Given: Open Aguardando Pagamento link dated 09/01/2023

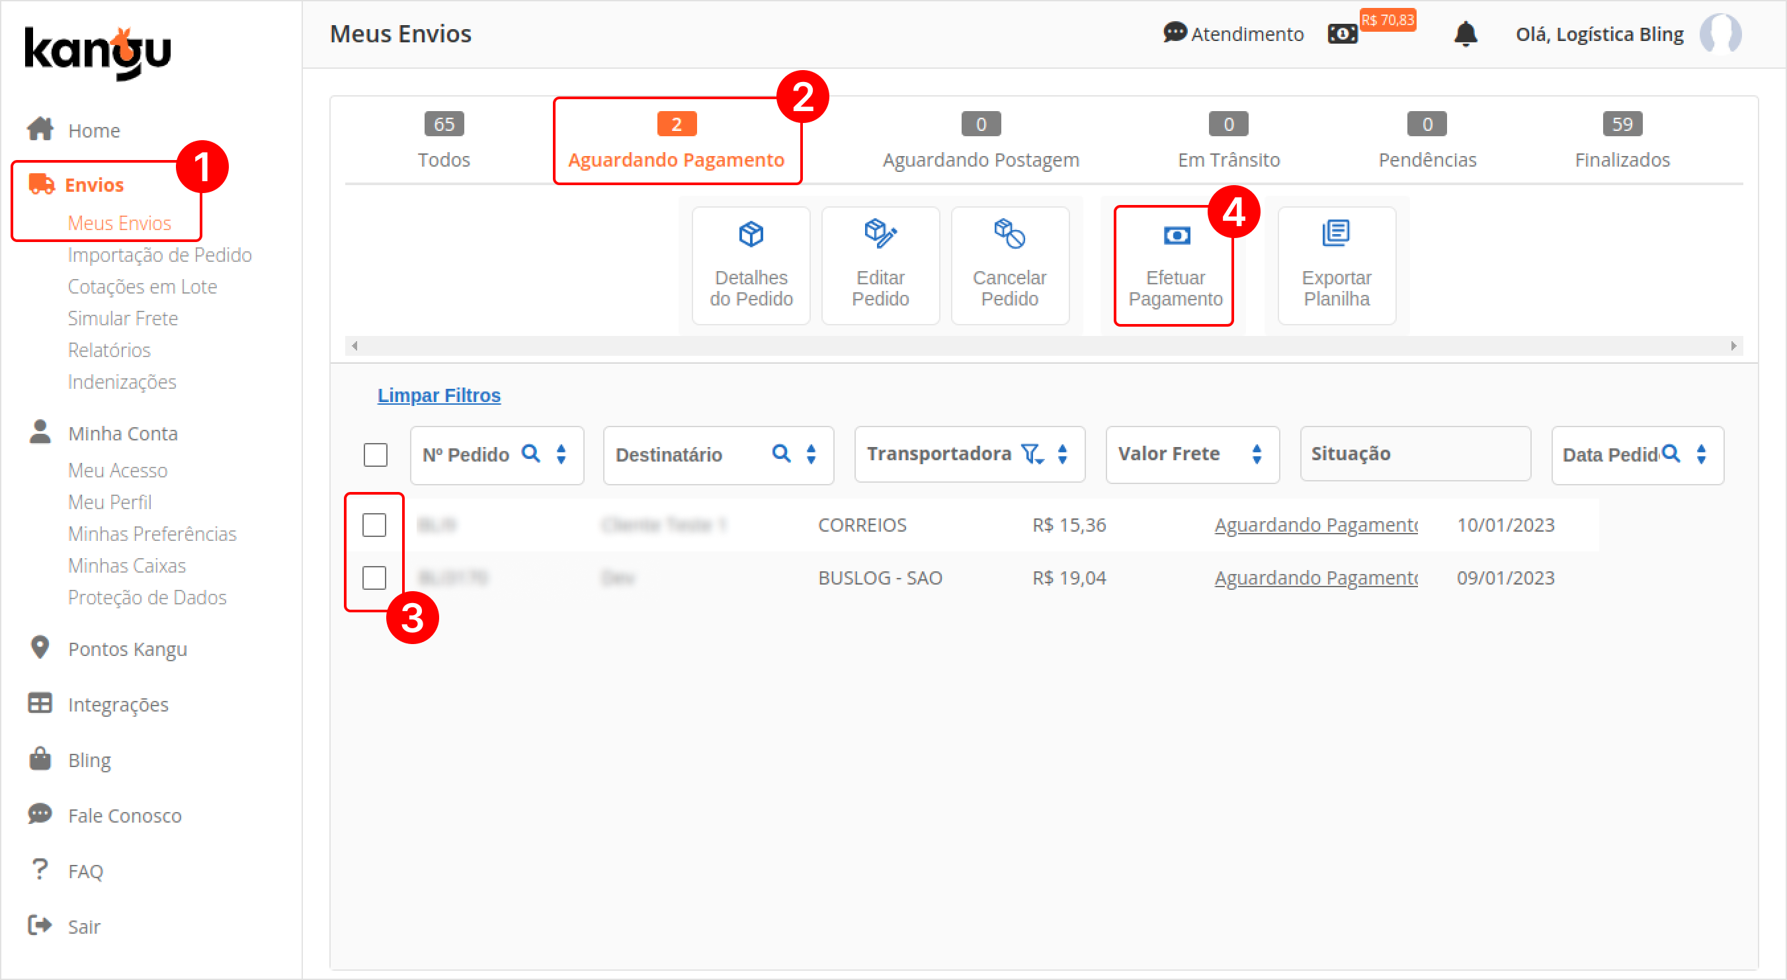Looking at the screenshot, I should pyautogui.click(x=1315, y=578).
